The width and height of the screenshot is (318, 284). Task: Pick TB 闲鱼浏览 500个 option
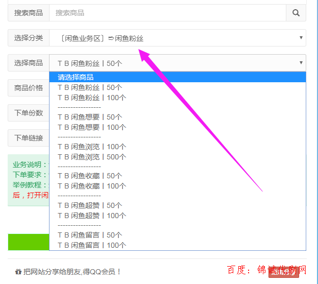(x=92, y=157)
